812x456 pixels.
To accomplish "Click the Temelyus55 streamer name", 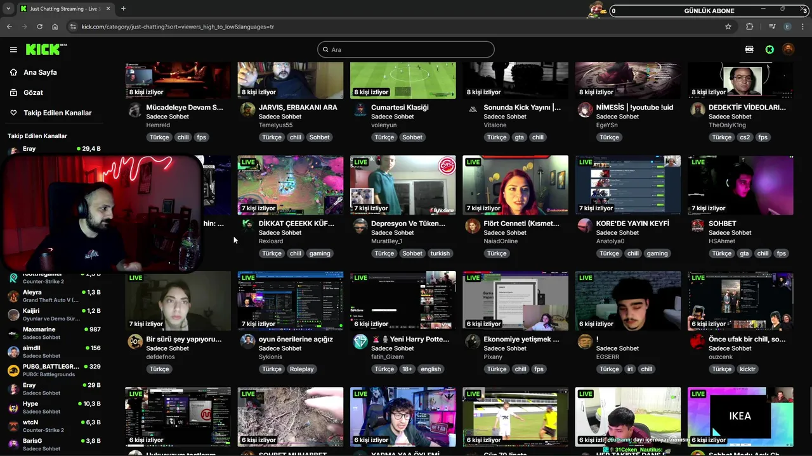I will click(276, 125).
